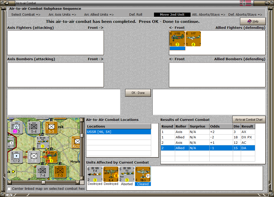Click the Bf 109 Emil counter on map
Viewport: 274px width, 197px height.
43,142
